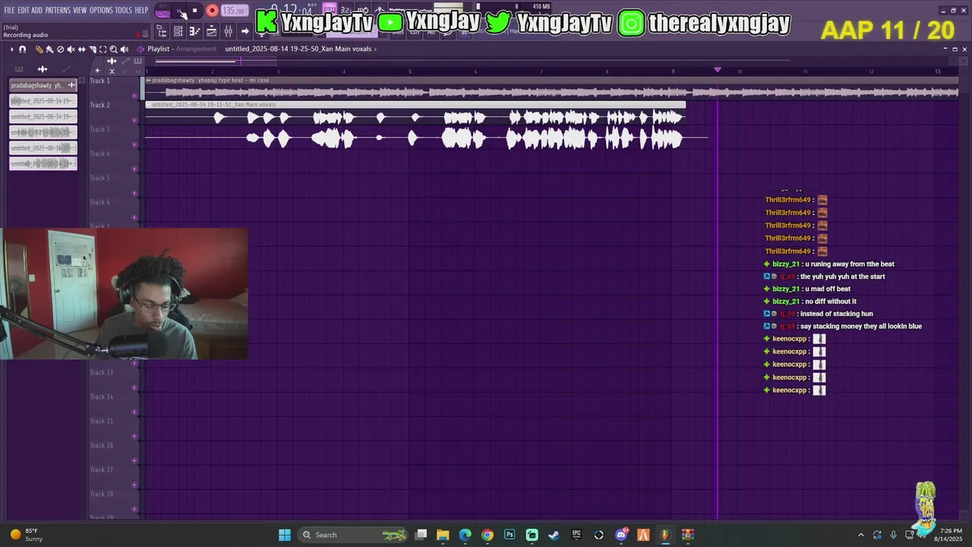Select the draw pencil tool in playlist toolbar

[x=39, y=49]
